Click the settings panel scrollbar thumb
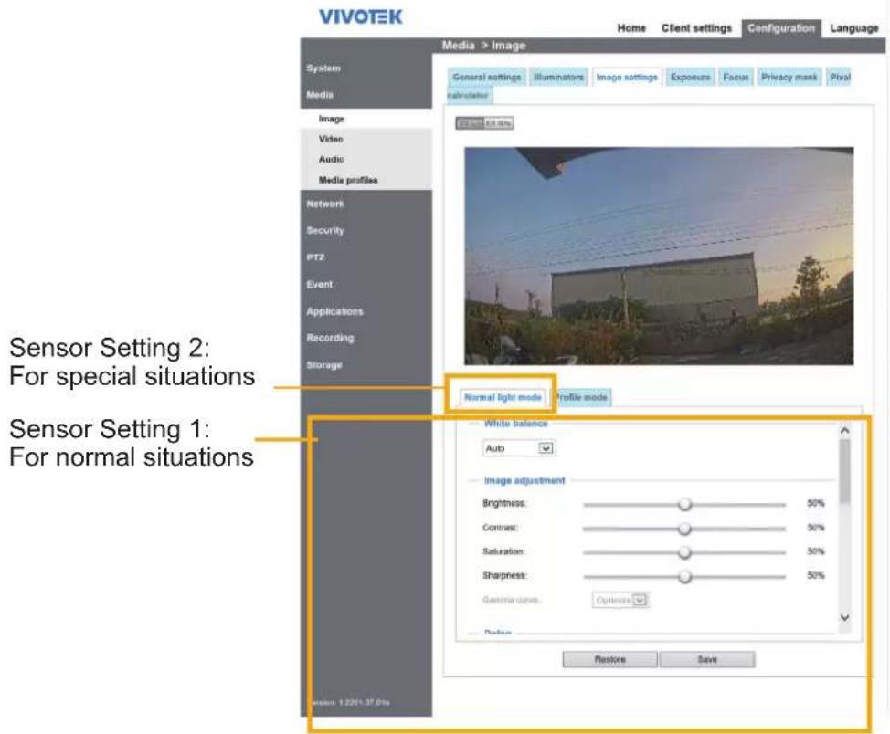Viewport: 890px width, 734px height. click(844, 470)
